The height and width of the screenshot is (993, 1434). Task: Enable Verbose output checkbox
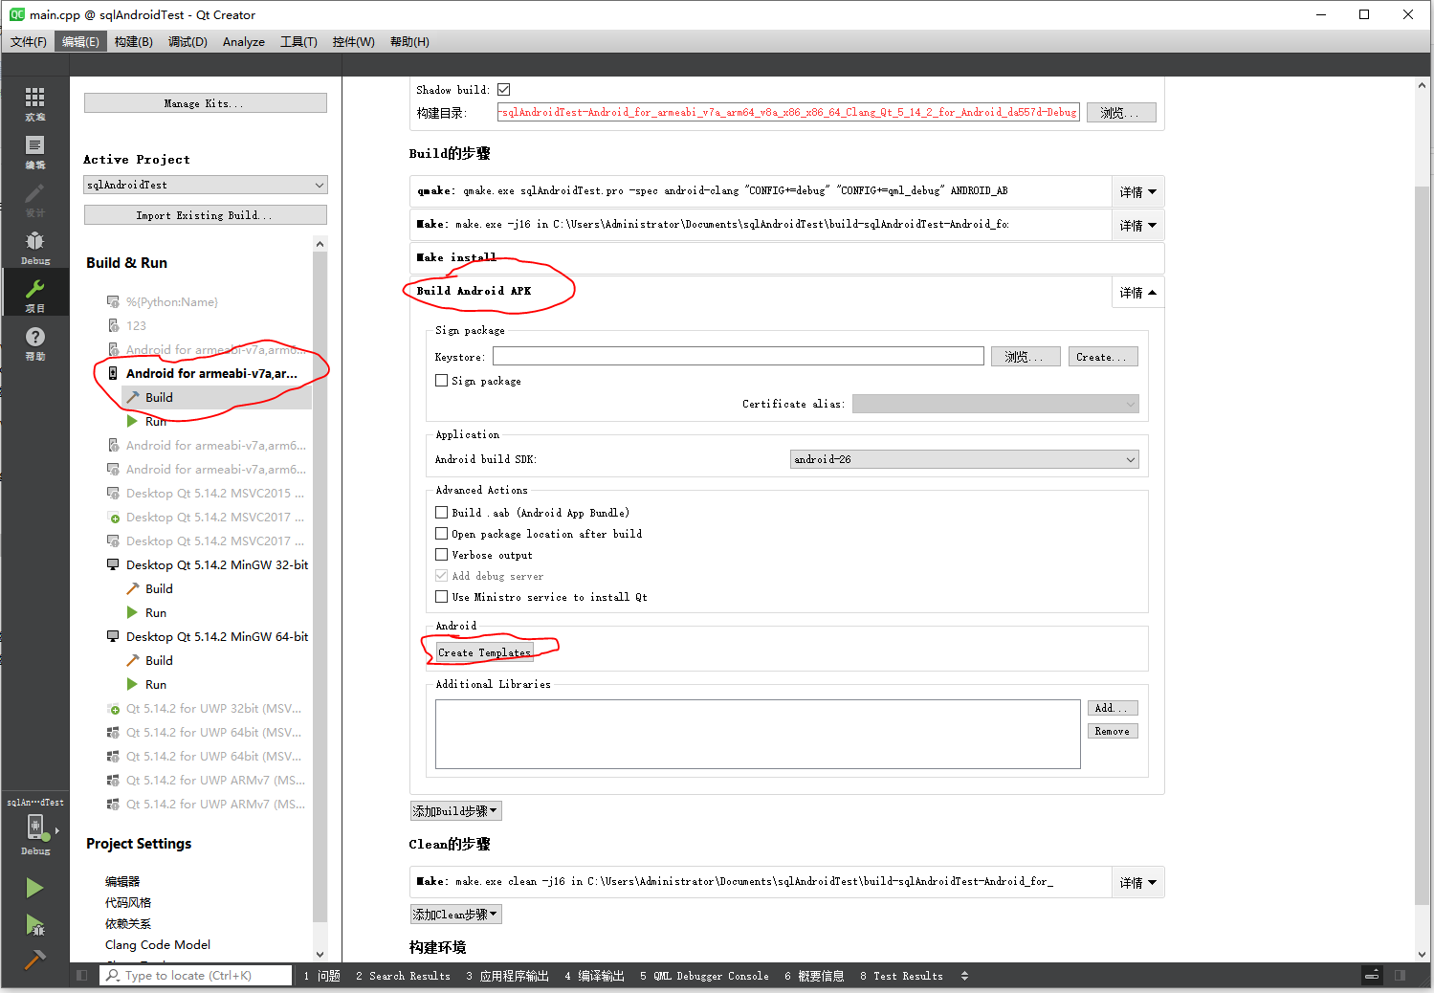coord(442,555)
